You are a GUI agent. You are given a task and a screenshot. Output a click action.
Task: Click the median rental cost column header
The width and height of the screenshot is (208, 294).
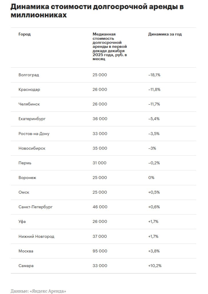click(110, 46)
